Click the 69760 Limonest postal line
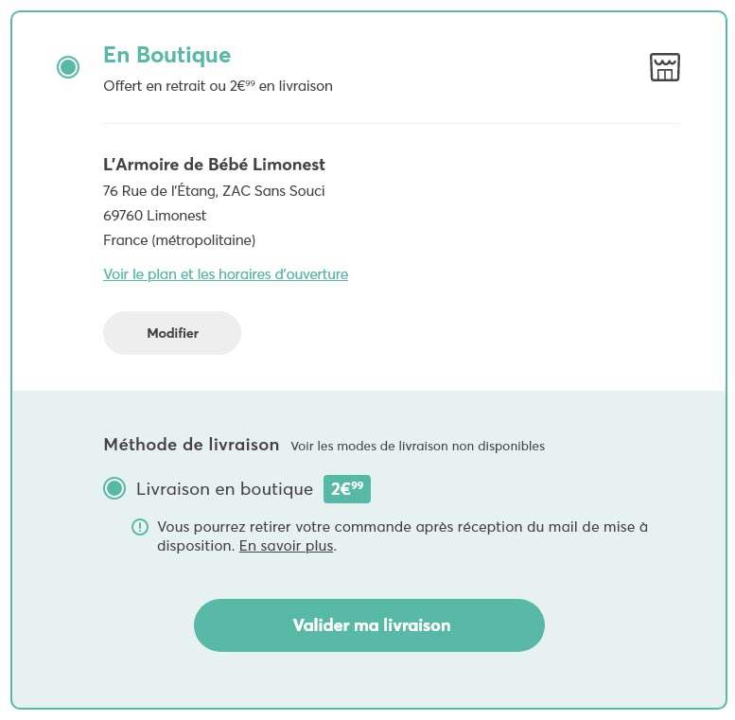Image resolution: width=735 pixels, height=720 pixels. click(154, 216)
